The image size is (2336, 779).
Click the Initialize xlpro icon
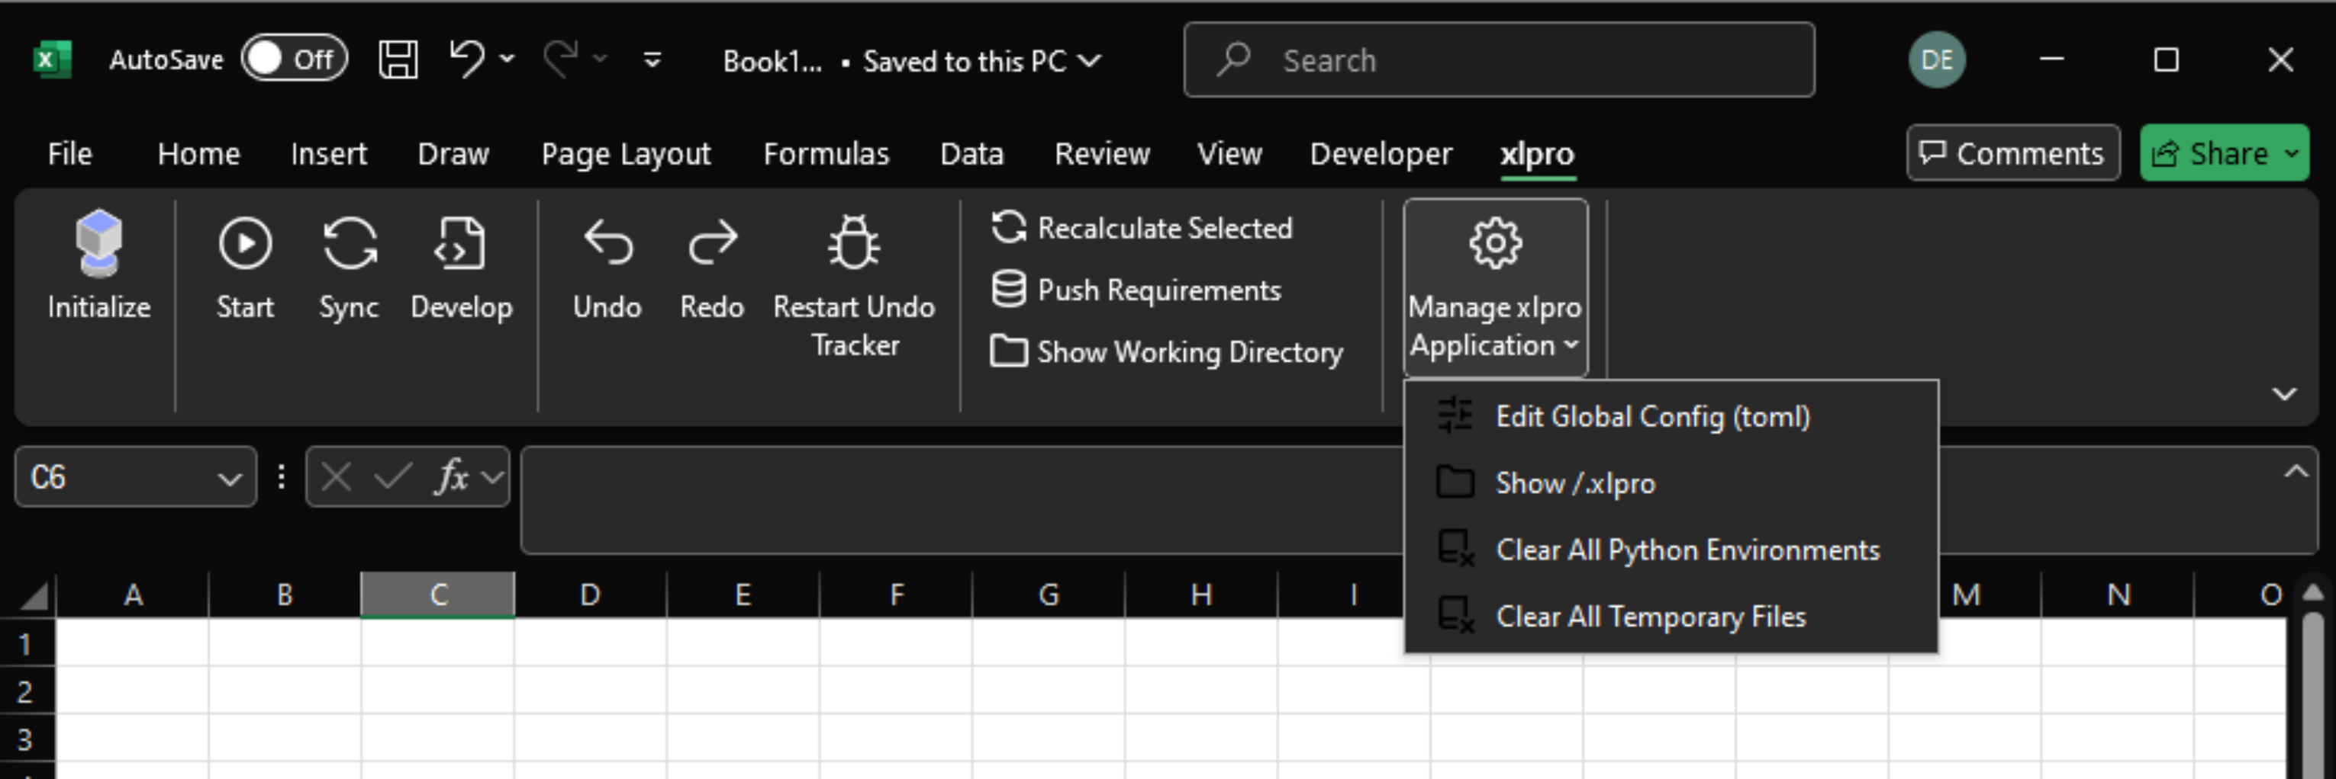[x=99, y=242]
